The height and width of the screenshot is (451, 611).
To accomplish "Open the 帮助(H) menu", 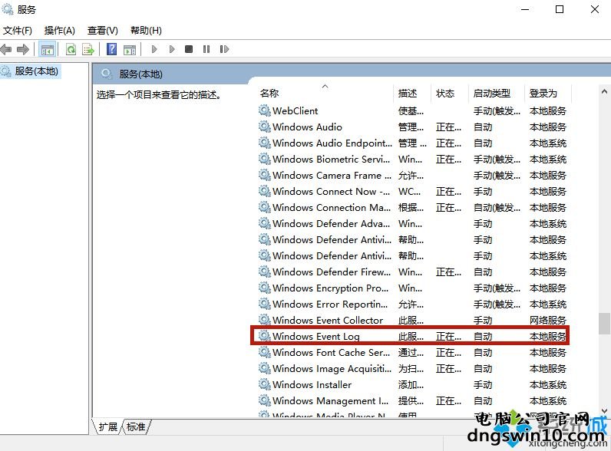I will (x=146, y=31).
